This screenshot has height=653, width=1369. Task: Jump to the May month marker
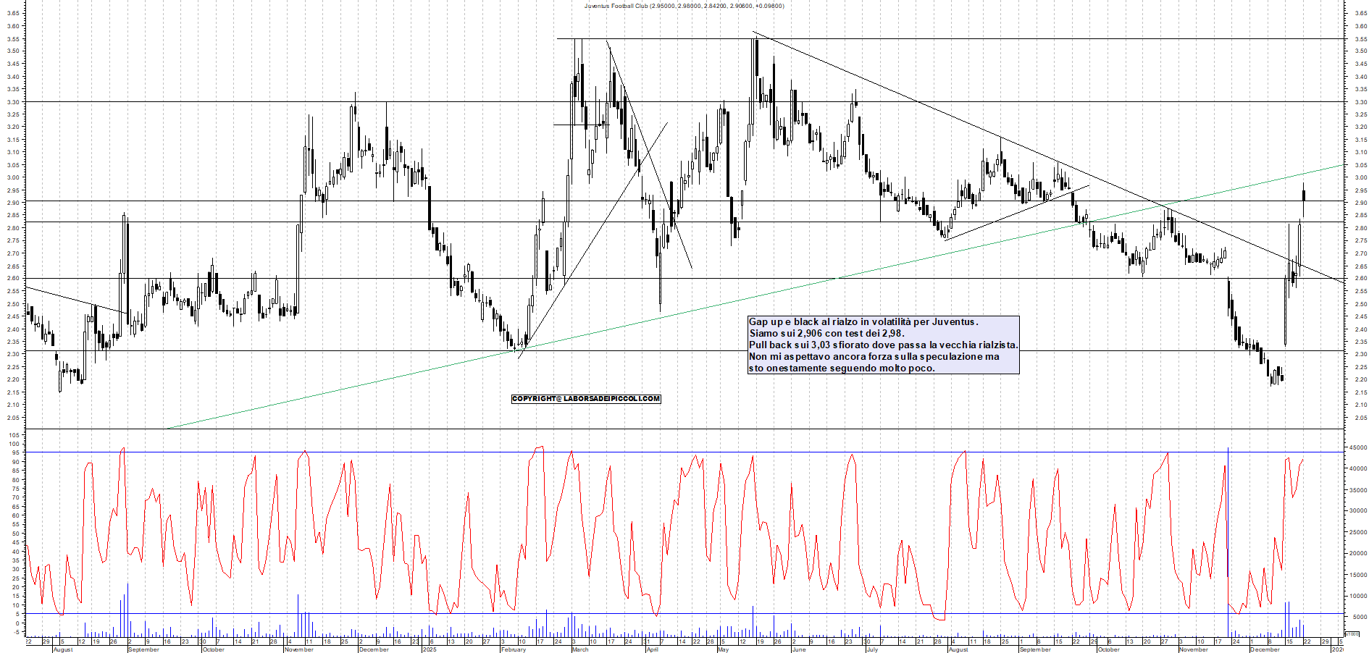coord(723,649)
